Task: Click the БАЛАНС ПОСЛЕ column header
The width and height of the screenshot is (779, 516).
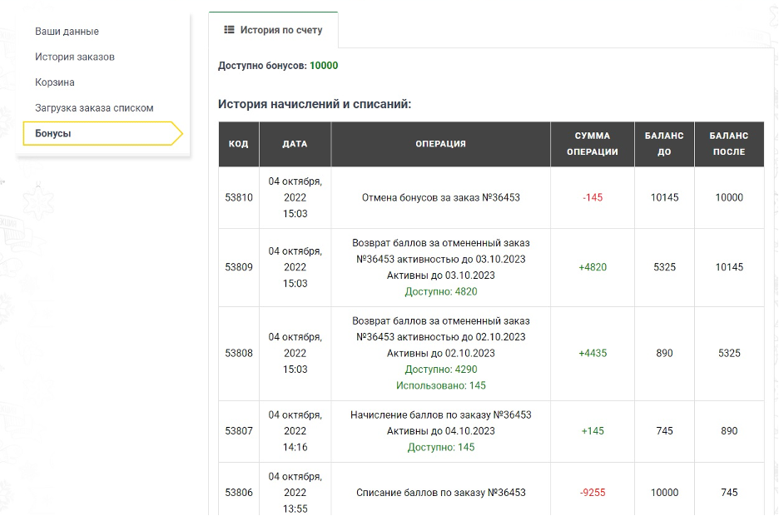Action: (729, 144)
